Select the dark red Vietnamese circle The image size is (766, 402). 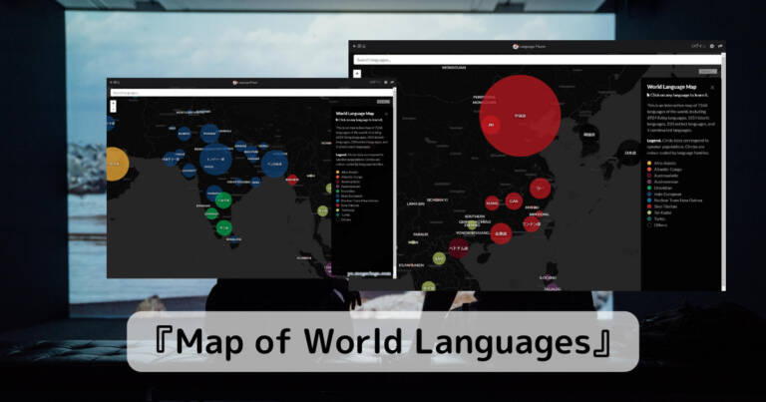click(x=458, y=248)
